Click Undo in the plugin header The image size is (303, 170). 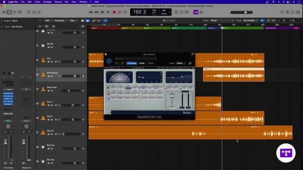coord(142,63)
